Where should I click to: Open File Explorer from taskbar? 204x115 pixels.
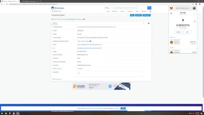[6, 113]
